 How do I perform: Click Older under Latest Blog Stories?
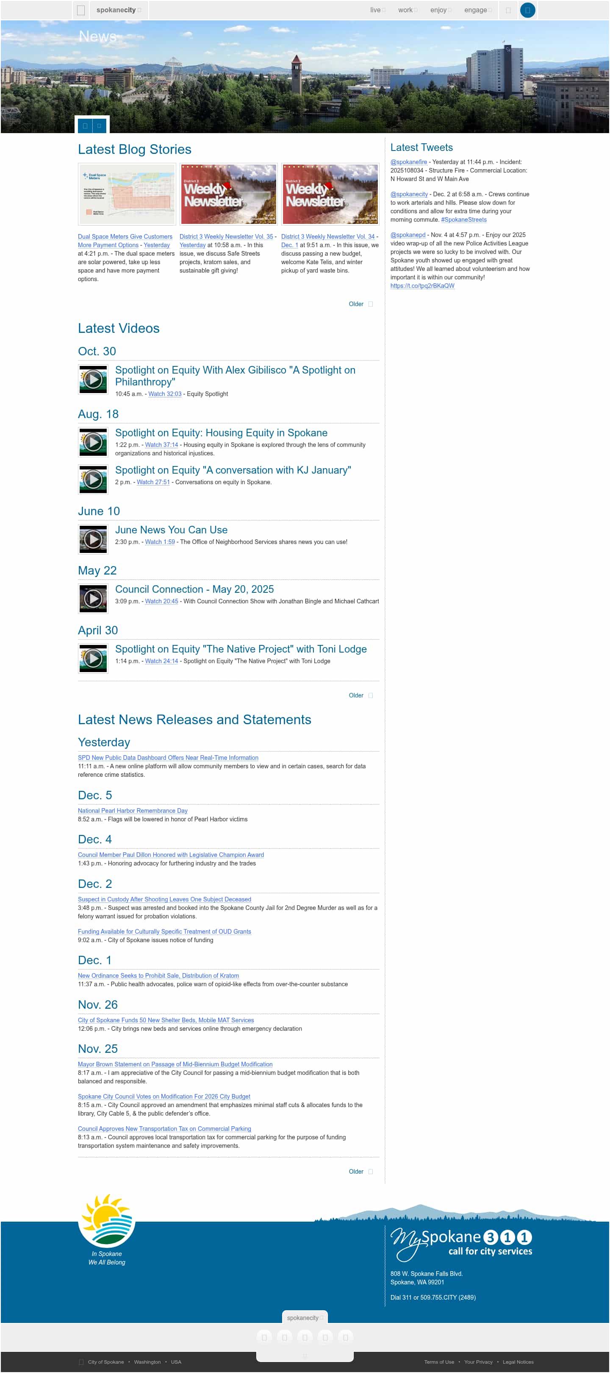pyautogui.click(x=361, y=304)
